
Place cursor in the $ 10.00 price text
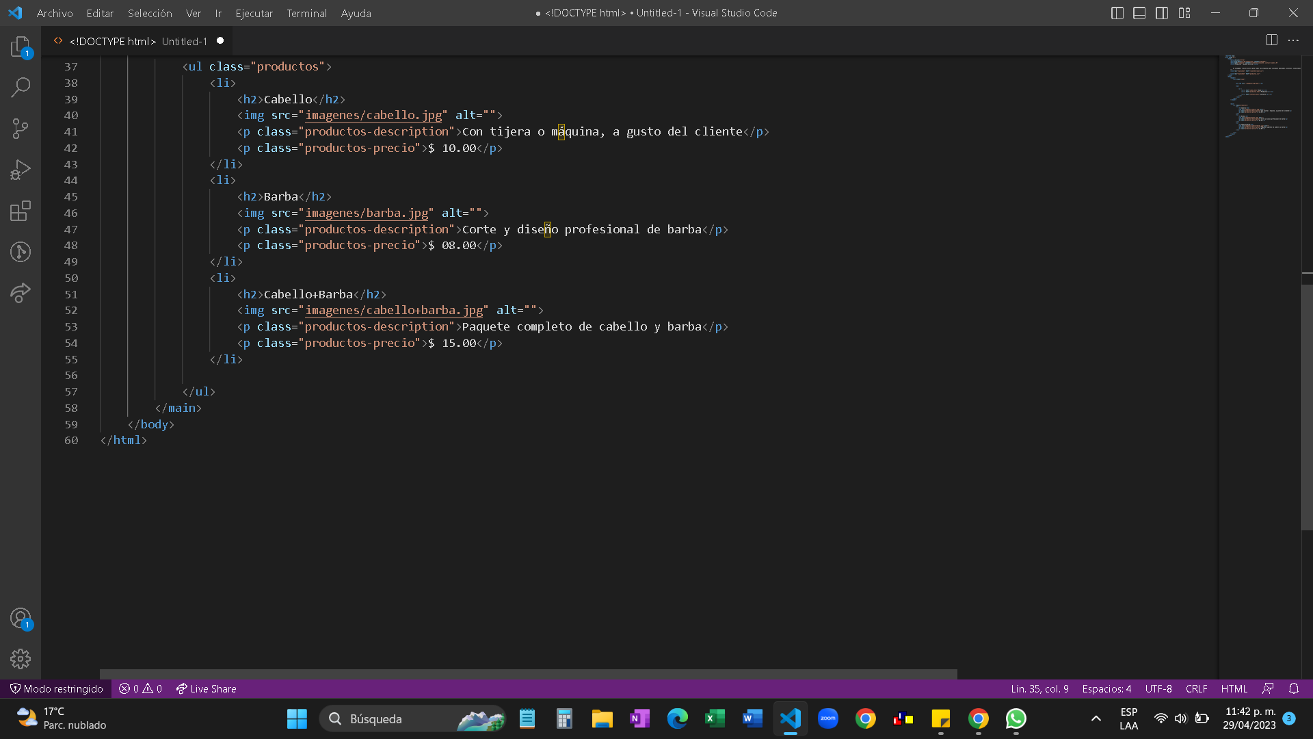click(452, 148)
